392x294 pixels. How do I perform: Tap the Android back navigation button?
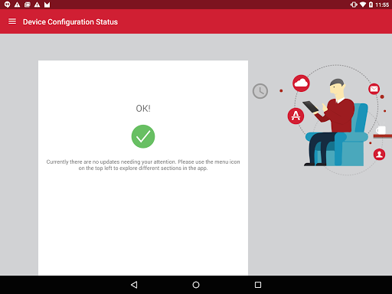click(x=134, y=285)
